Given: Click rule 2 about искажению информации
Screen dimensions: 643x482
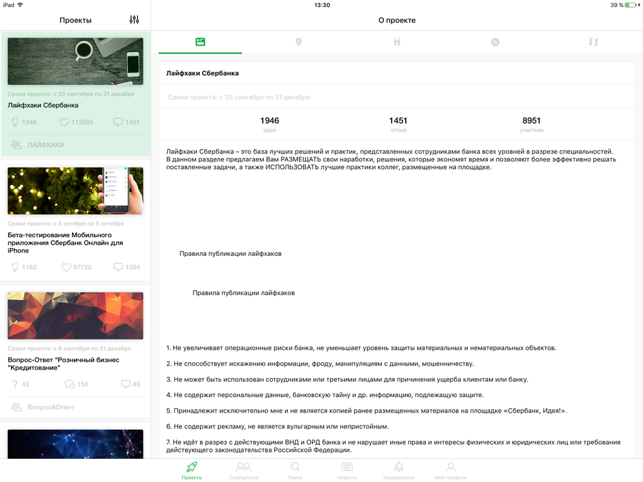Looking at the screenshot, I should [x=320, y=364].
